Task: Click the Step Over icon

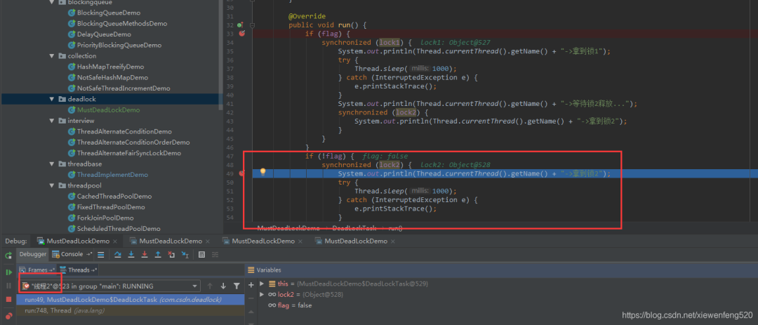Action: pyautogui.click(x=117, y=254)
